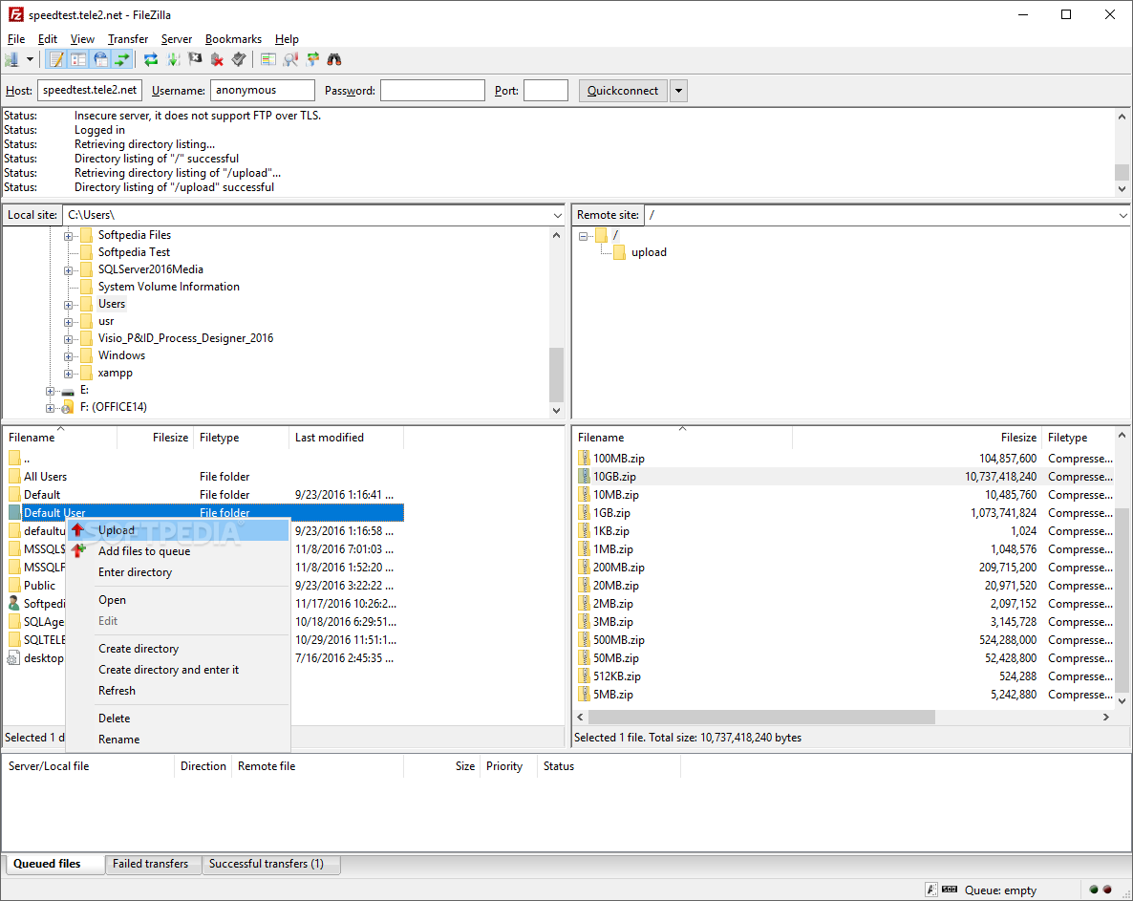Open the Site Manager icon in toolbar
The height and width of the screenshot is (901, 1133).
[11, 59]
